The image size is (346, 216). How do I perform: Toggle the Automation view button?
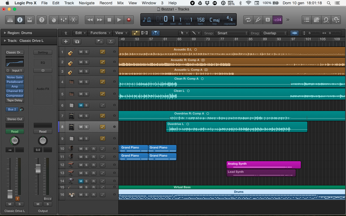click(x=136, y=33)
